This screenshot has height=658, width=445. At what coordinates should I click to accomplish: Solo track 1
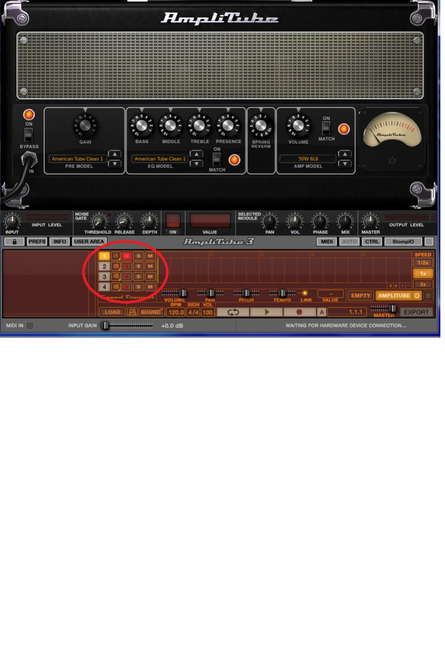pyautogui.click(x=138, y=256)
